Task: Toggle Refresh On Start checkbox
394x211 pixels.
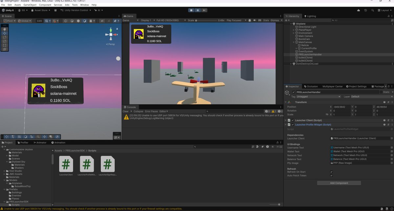Action: [331, 172]
